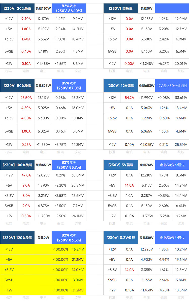
Task: Click the 230V 86.10% efficiency header
Action: [x=69, y=8]
